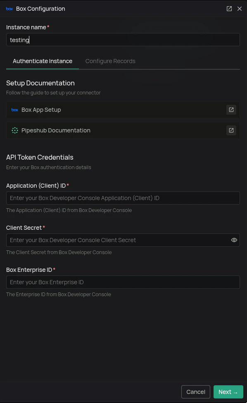Click 'The Client Secret from Box Developer Console' hint
247x403 pixels.
tap(59, 252)
